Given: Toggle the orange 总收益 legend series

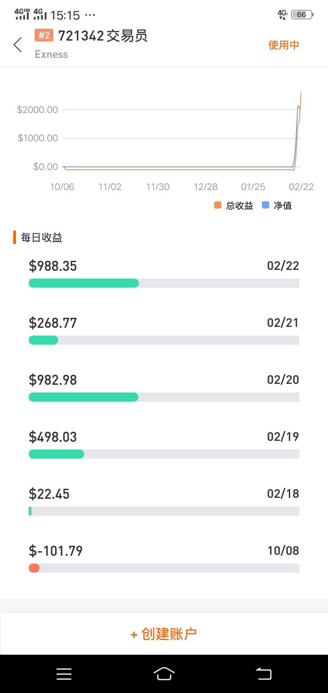Looking at the screenshot, I should [234, 206].
